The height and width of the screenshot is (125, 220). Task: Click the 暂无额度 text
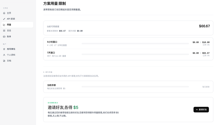(206, 87)
